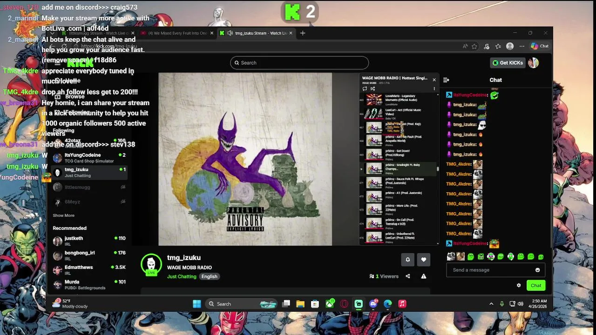Viewport: 596px width, 335px height.
Task: Click the Just Chatting category link
Action: pyautogui.click(x=182, y=276)
